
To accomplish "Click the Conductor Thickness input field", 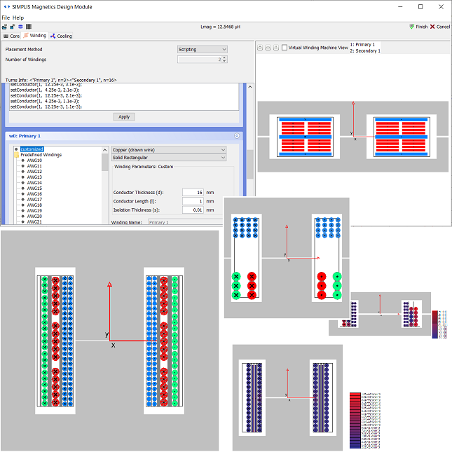I will [x=193, y=192].
